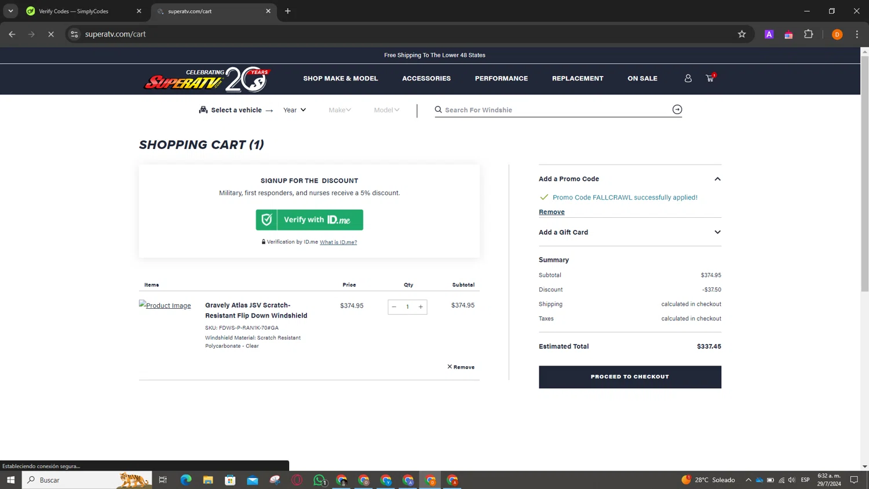Screen dimensions: 869x489
Task: Open the Make dropdown
Action: [339, 110]
